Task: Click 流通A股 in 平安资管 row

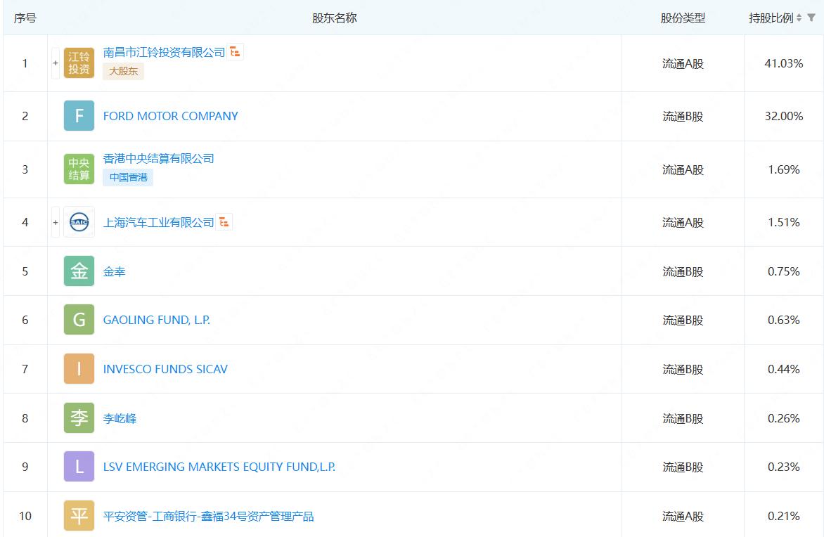Action: coord(683,517)
